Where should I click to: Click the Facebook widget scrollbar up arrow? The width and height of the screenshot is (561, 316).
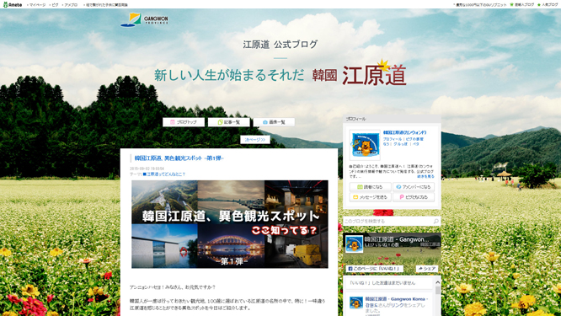click(x=438, y=282)
